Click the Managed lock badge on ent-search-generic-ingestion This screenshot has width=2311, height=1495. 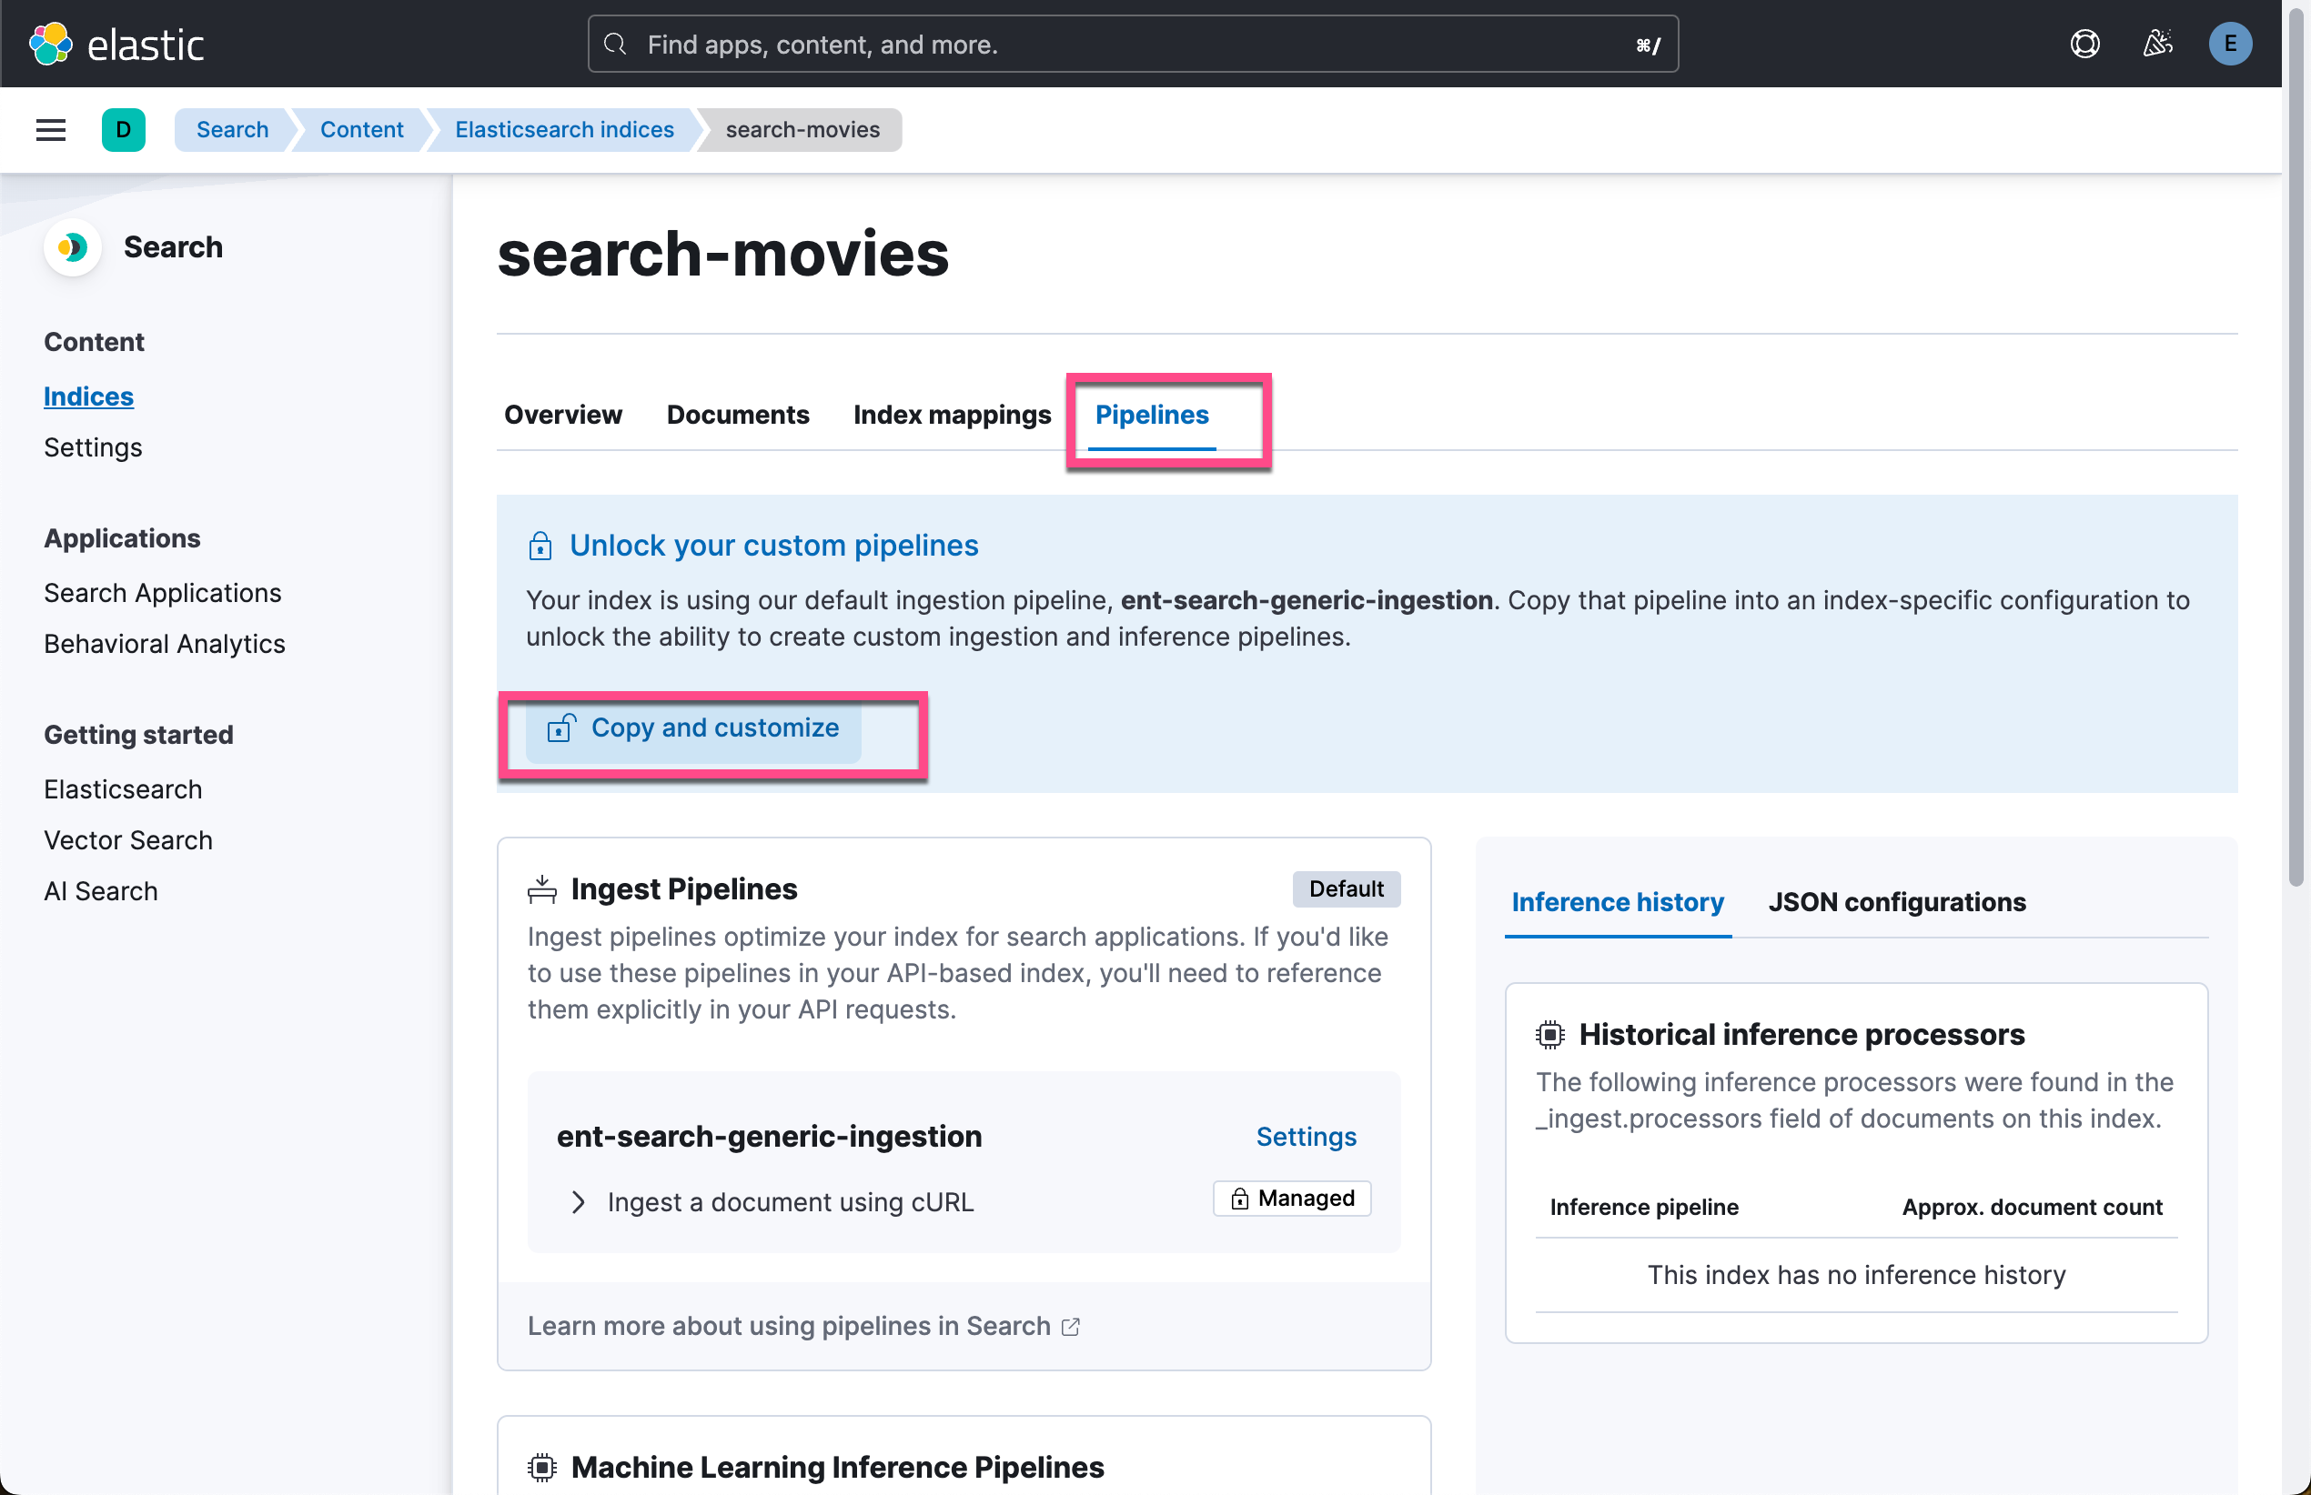(1291, 1198)
